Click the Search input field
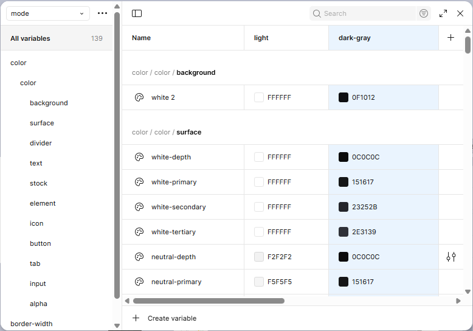 pos(362,13)
